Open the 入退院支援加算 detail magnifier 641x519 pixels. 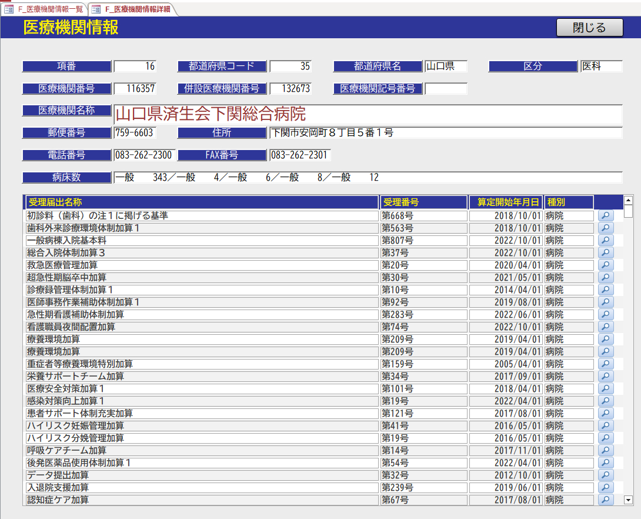pos(605,487)
